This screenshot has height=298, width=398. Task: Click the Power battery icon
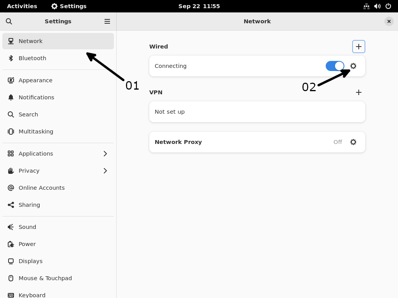11,244
